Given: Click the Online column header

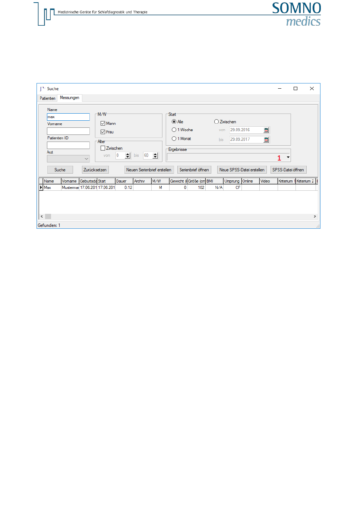Looking at the screenshot, I should pos(250,181).
